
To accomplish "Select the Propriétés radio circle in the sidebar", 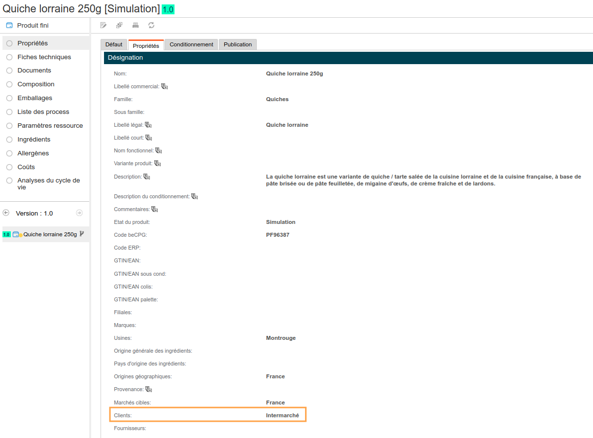I will [9, 43].
